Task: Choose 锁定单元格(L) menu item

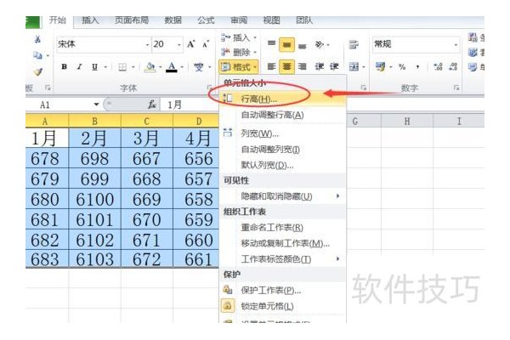Action: pyautogui.click(x=282, y=306)
